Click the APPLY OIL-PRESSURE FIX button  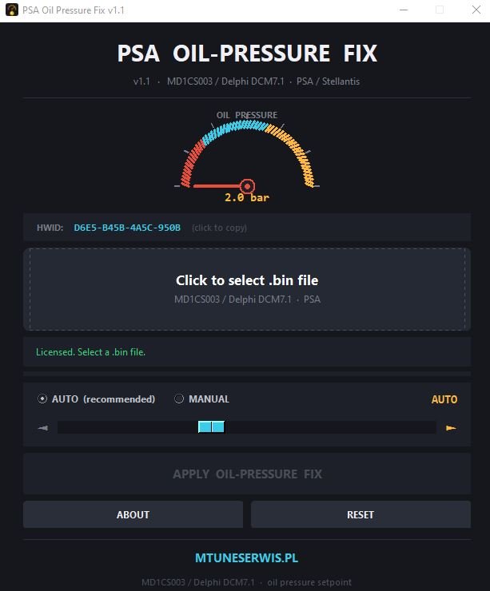tap(247, 474)
